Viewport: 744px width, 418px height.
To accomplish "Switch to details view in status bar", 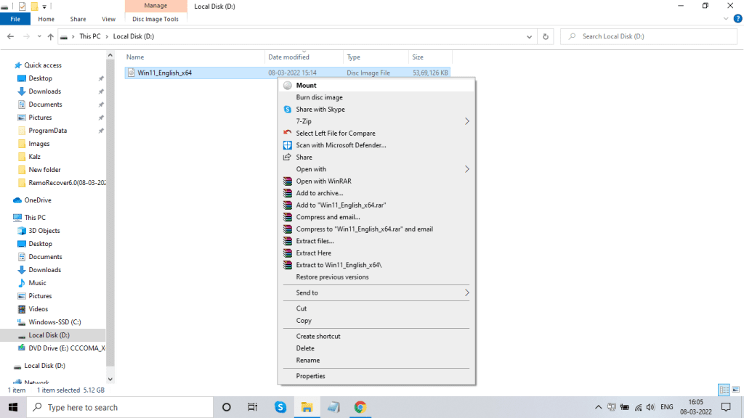I will pyautogui.click(x=724, y=390).
